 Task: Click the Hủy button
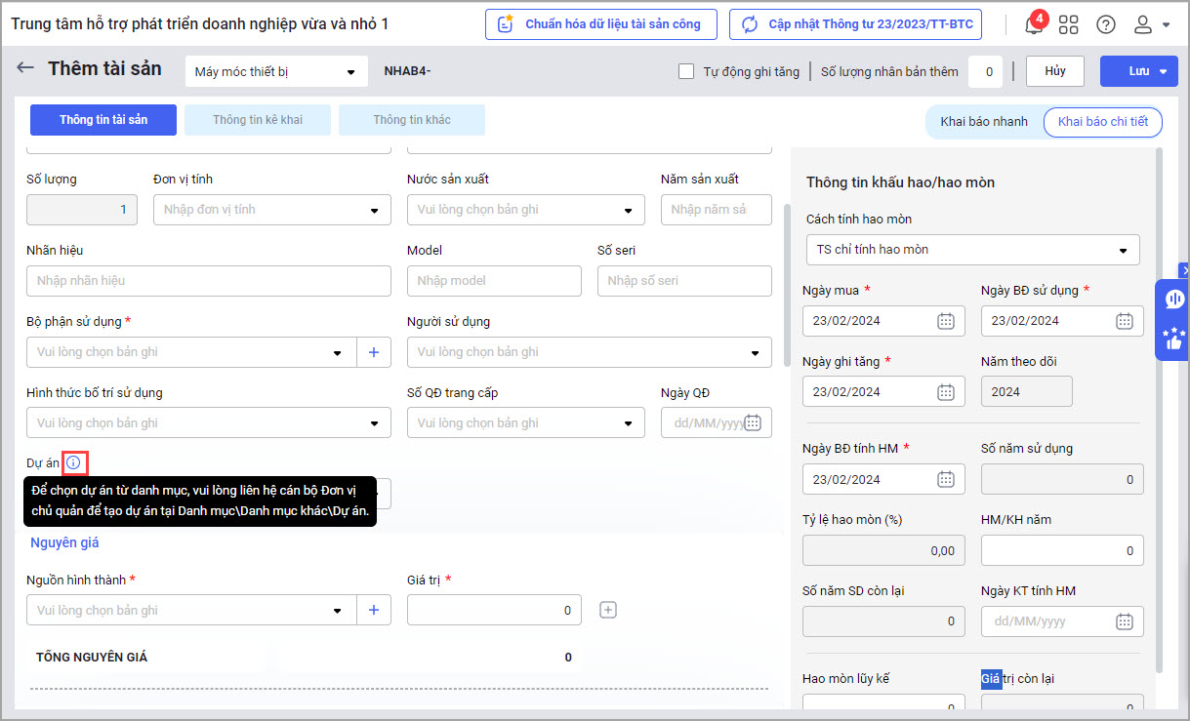tap(1054, 71)
